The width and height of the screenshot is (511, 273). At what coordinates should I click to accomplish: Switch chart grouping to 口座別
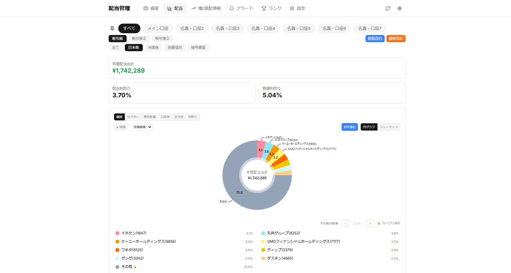tap(165, 117)
